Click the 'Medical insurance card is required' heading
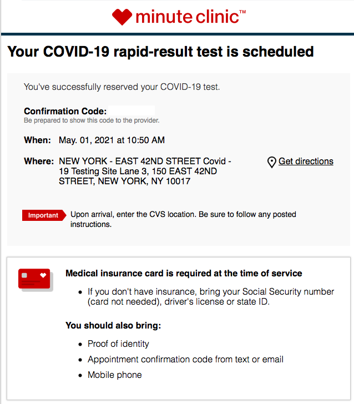This screenshot has height=404, width=354. (184, 273)
